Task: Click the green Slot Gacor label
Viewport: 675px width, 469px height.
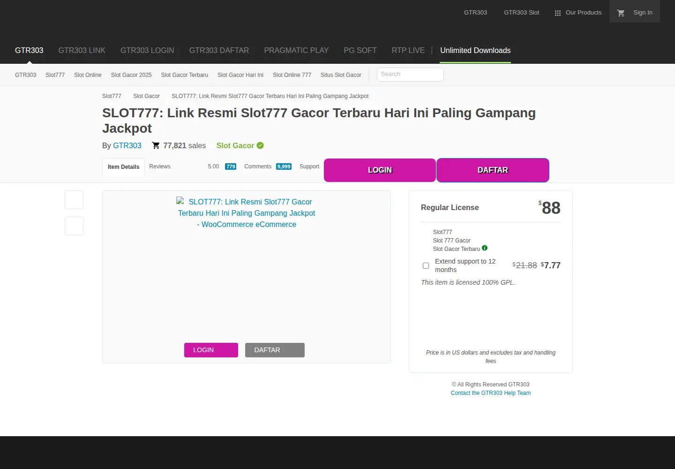Action: pos(235,145)
